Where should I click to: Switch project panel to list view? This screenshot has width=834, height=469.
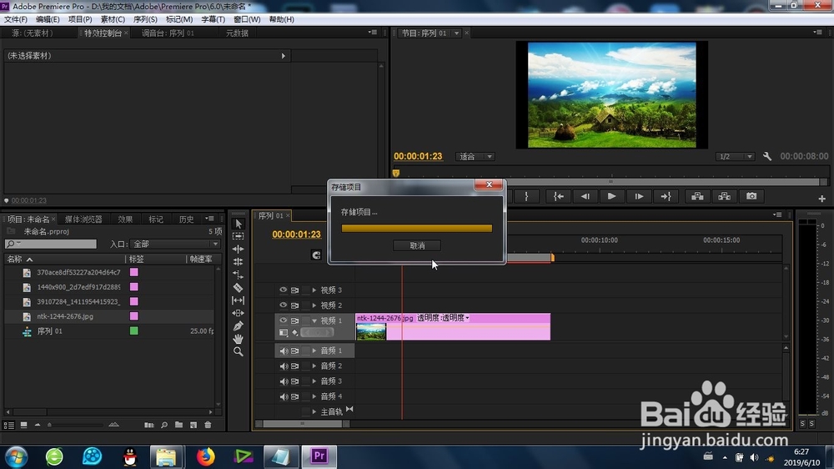[x=9, y=425]
